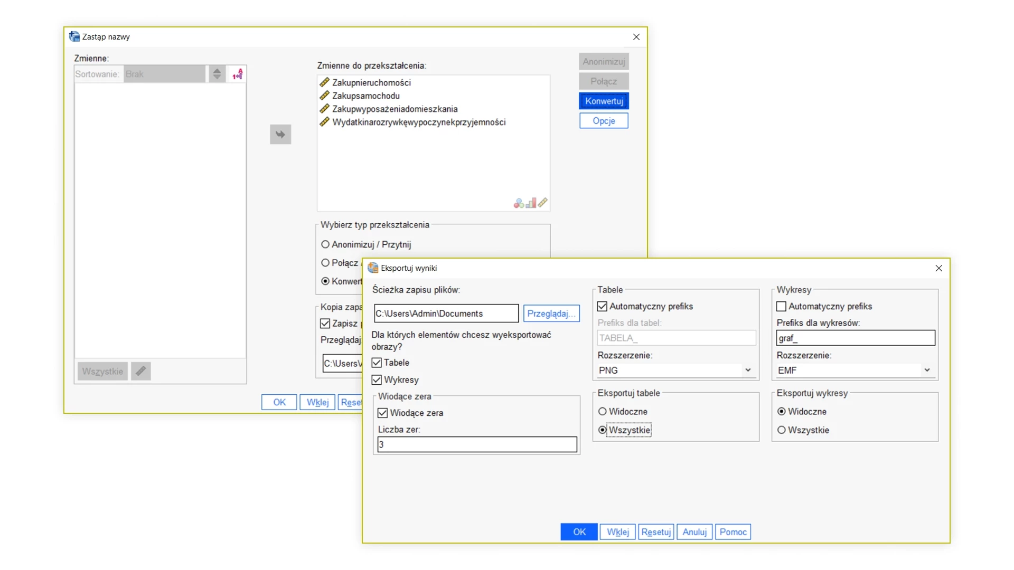Click the ordinal bar-chart measure icon
1014x570 pixels.
coord(531,203)
